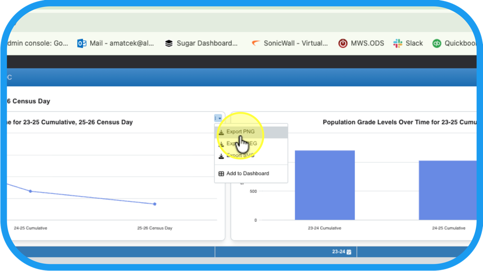Click the download icon beside Export PNG

(x=221, y=132)
